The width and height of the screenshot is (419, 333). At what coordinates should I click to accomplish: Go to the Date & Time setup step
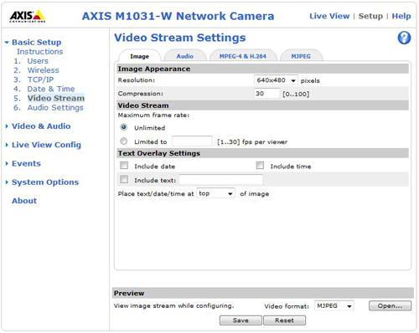(x=51, y=89)
